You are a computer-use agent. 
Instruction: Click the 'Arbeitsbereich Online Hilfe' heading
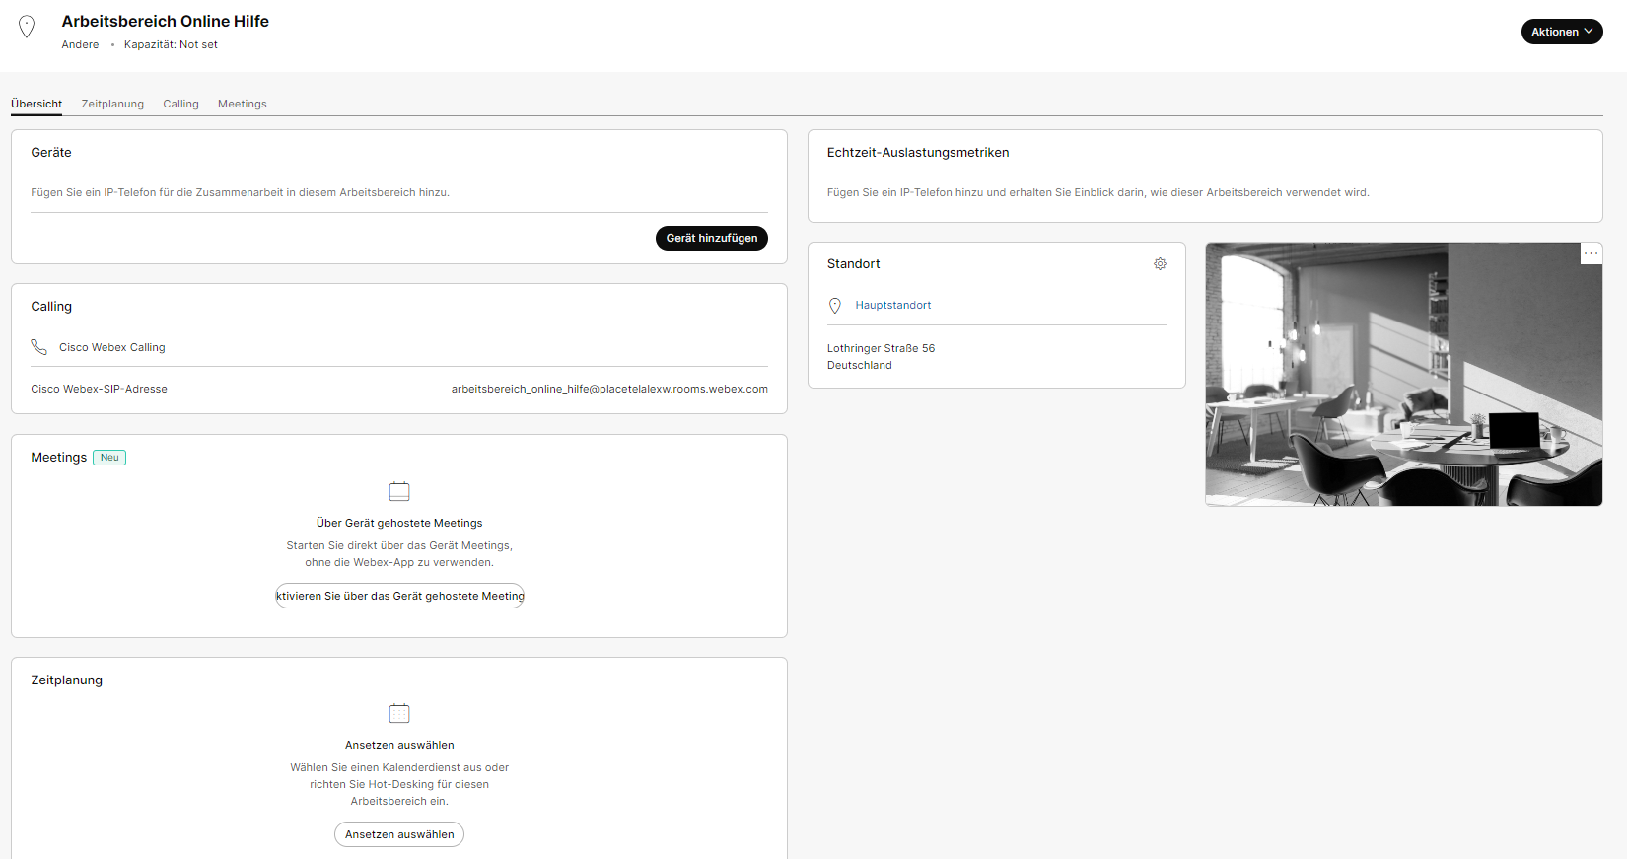click(166, 21)
